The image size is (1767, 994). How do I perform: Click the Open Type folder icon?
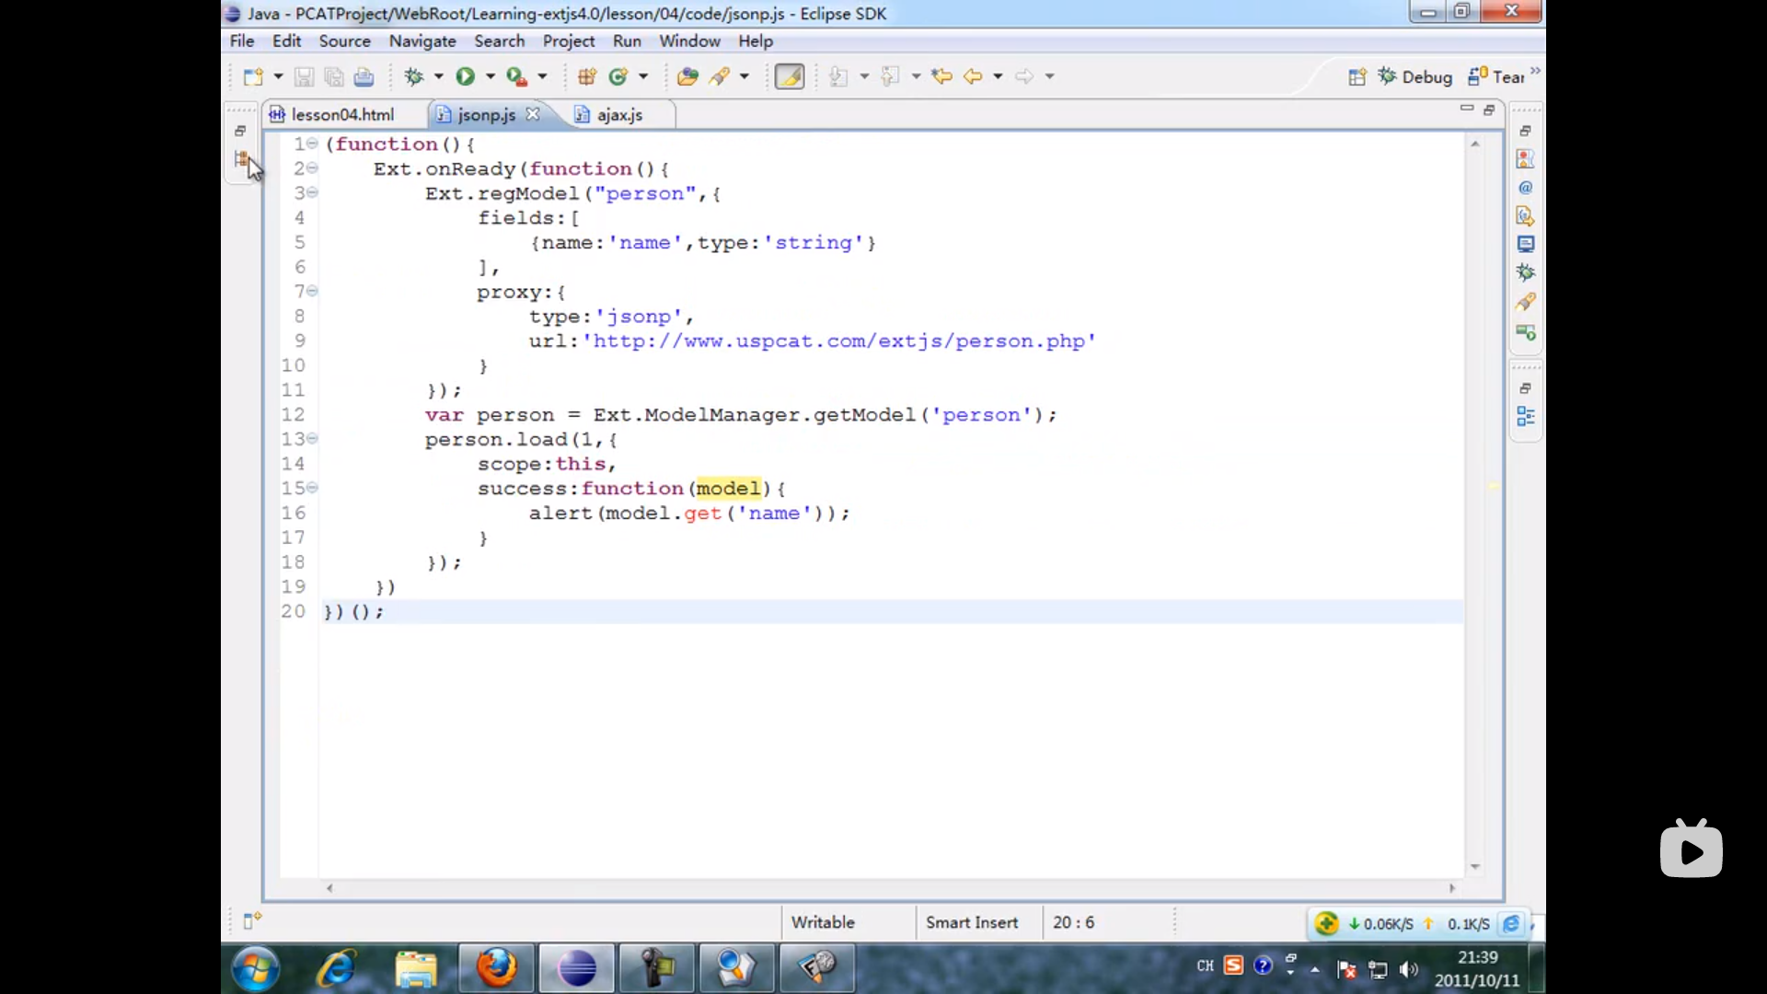tap(687, 76)
